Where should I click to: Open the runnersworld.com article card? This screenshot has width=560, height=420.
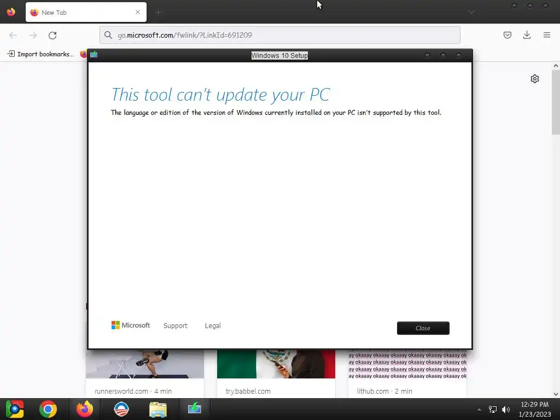pyautogui.click(x=144, y=374)
